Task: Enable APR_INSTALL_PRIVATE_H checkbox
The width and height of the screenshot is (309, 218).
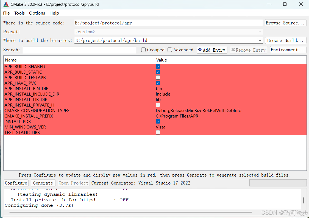Action: (158, 105)
